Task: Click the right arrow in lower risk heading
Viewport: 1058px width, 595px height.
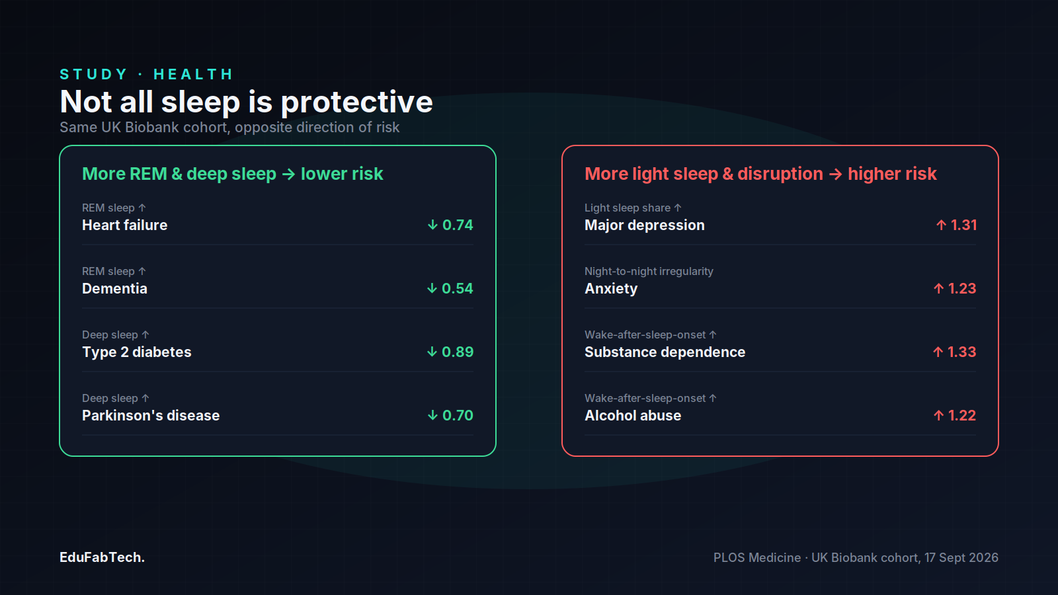Action: (x=288, y=174)
